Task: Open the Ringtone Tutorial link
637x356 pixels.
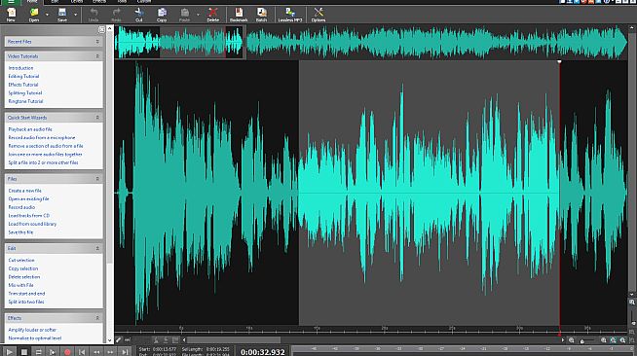Action: pyautogui.click(x=25, y=101)
